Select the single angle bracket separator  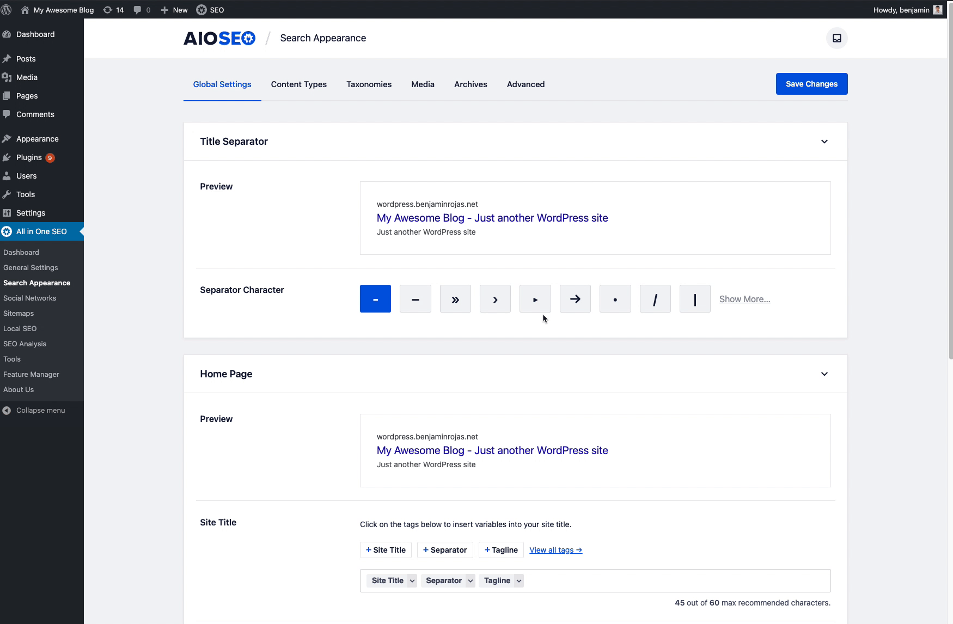[x=495, y=299]
